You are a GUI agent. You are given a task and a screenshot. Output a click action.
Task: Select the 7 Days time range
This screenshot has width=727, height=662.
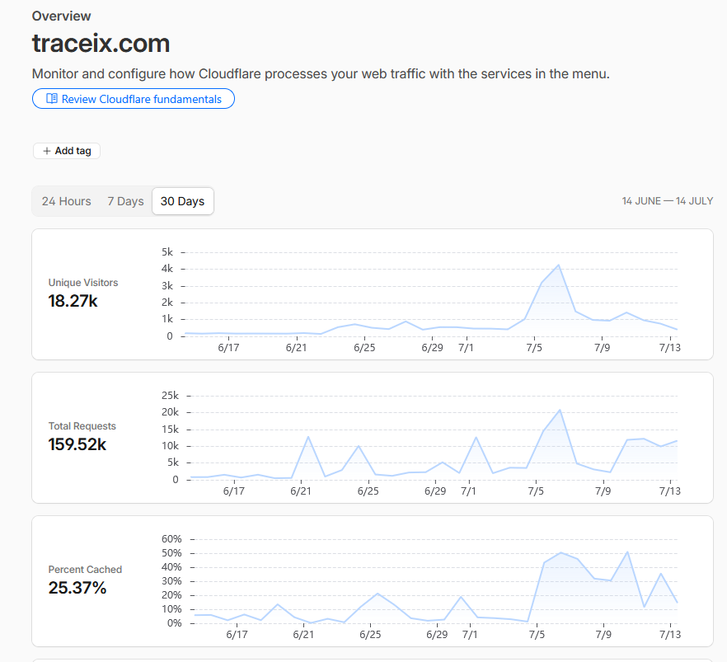[125, 201]
